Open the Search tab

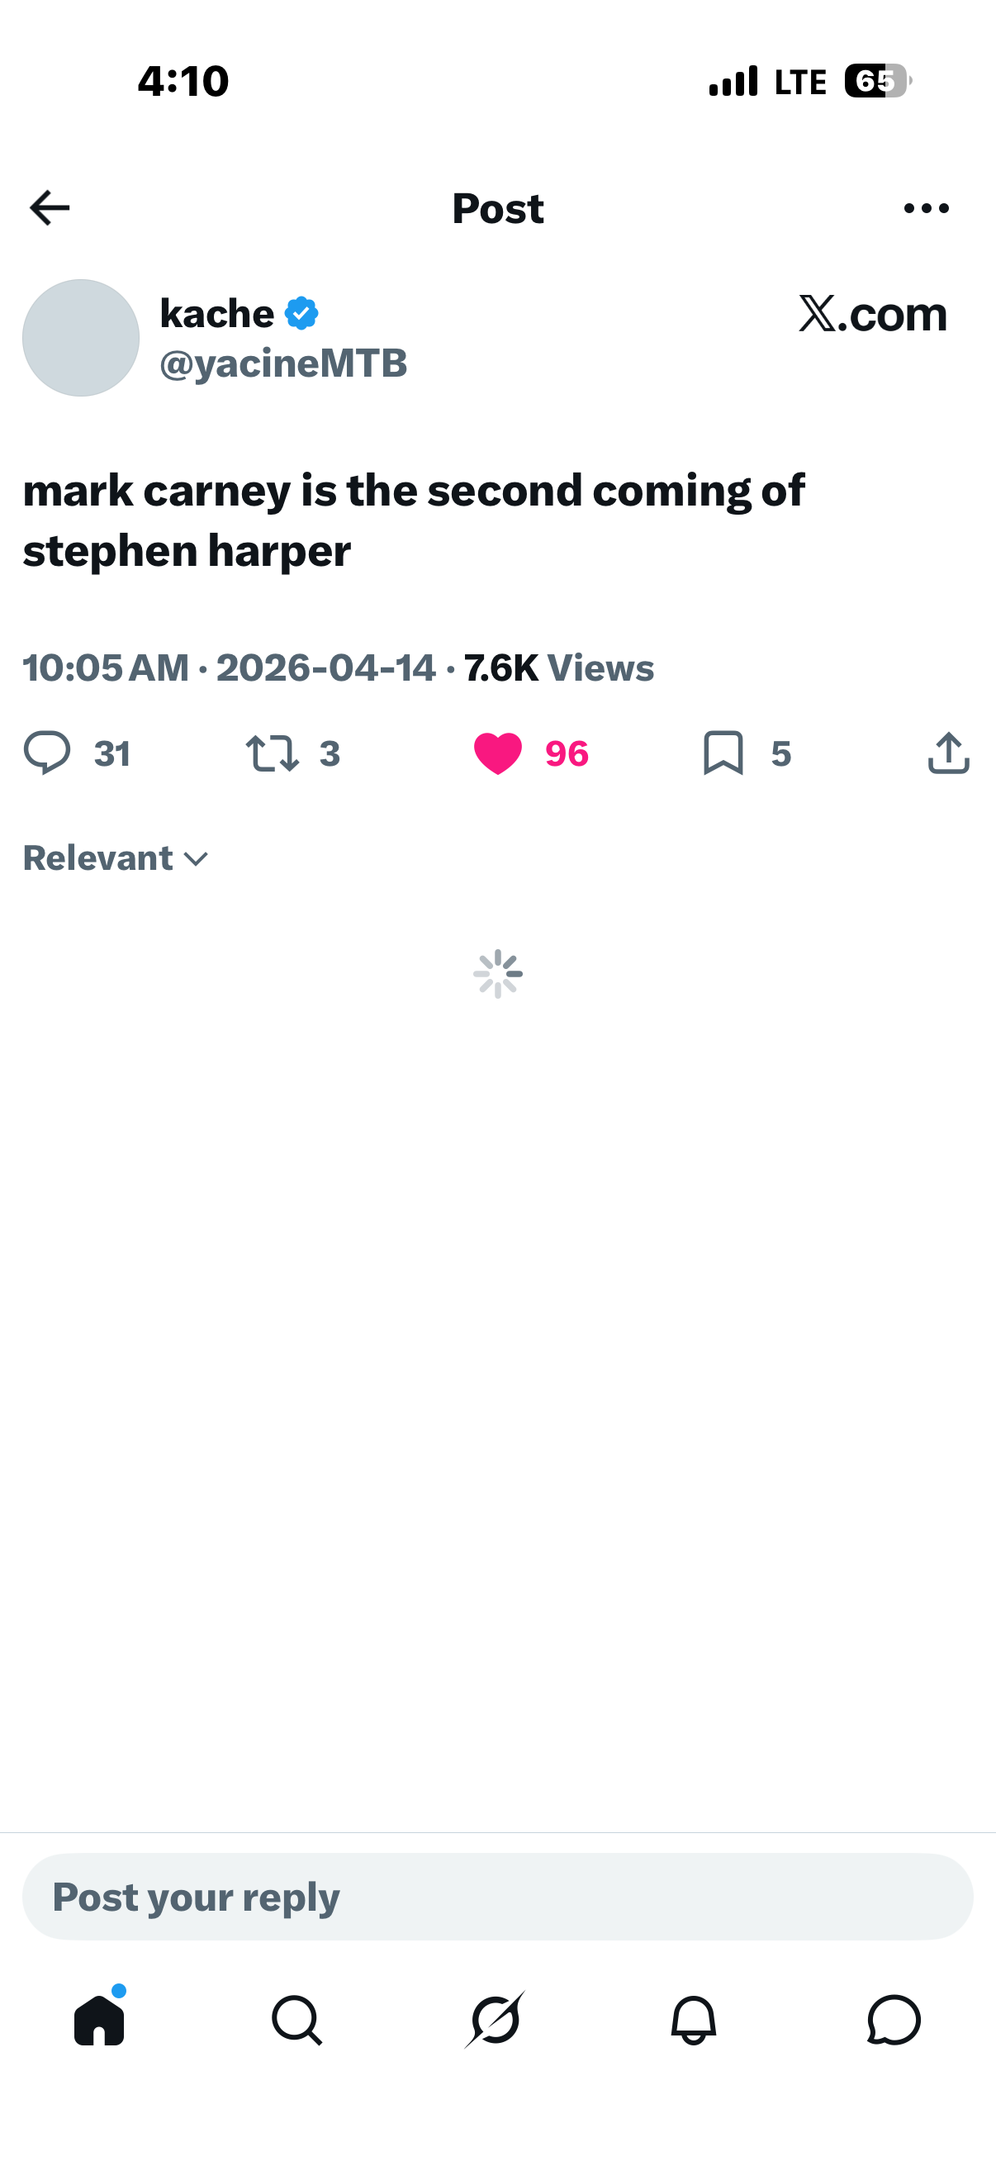pyautogui.click(x=296, y=2020)
